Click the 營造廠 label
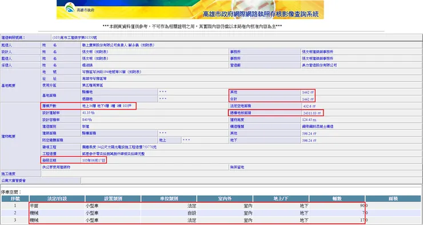423x225 pixels. 236,65
